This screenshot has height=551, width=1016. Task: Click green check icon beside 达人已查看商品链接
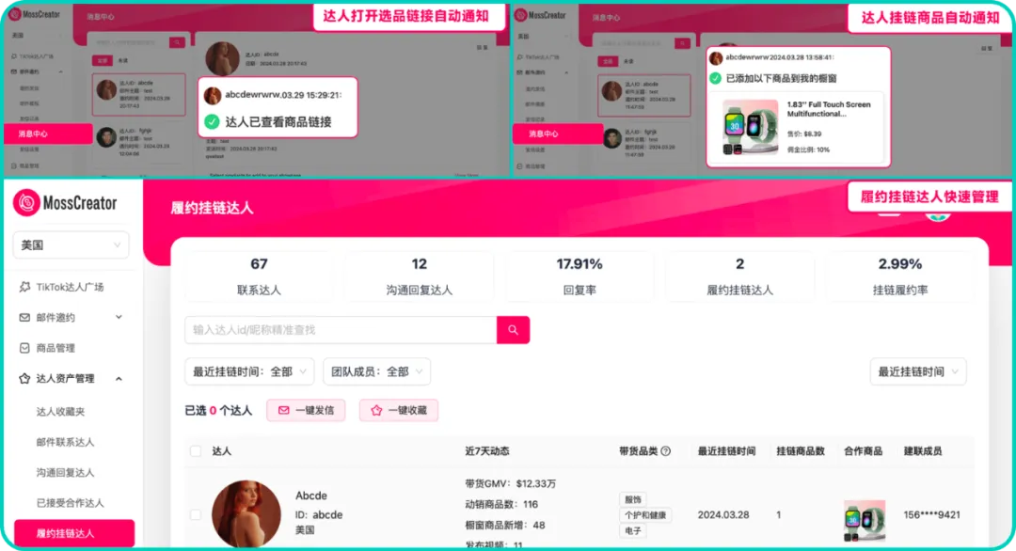click(212, 121)
